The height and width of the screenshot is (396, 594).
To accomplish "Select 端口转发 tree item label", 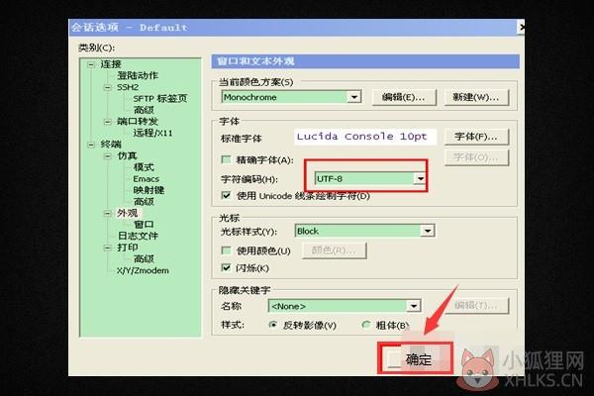I will click(138, 122).
